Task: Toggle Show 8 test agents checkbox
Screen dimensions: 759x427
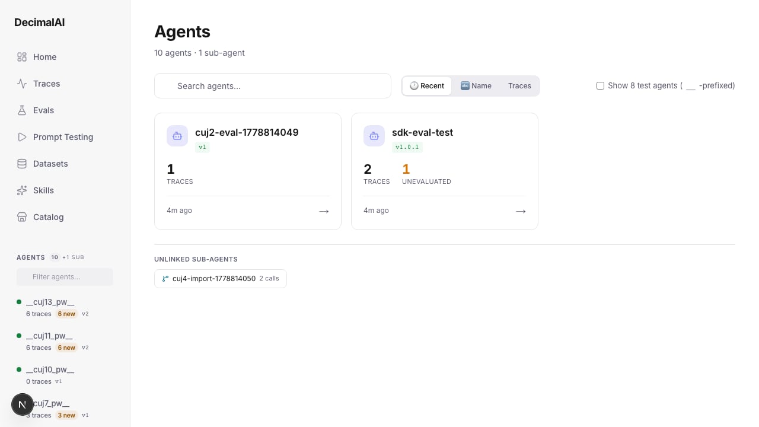Action: [x=600, y=86]
